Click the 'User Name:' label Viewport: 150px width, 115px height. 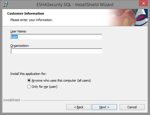pyautogui.click(x=18, y=31)
